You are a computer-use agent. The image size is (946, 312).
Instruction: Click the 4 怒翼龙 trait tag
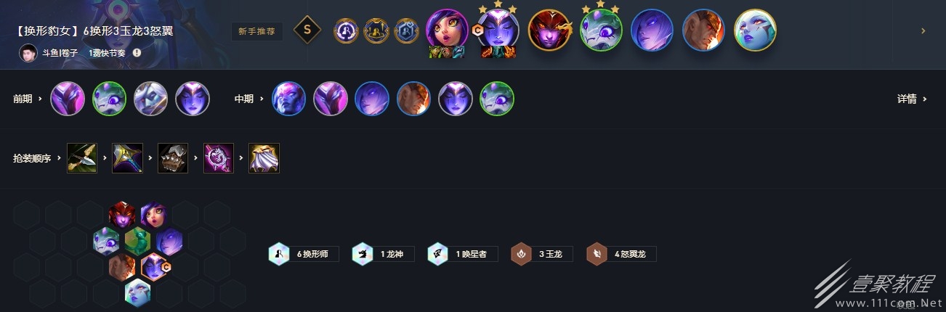point(621,254)
